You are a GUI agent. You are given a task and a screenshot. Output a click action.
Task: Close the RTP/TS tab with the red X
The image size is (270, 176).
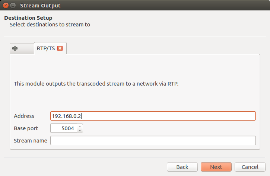(60, 48)
